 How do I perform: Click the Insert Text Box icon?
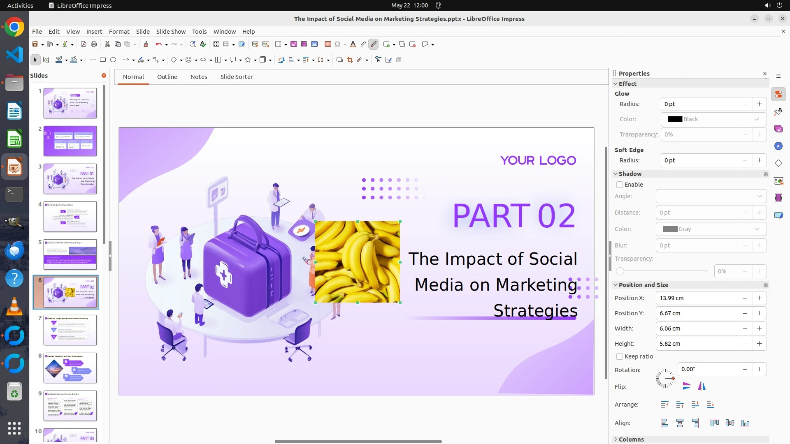point(328,44)
